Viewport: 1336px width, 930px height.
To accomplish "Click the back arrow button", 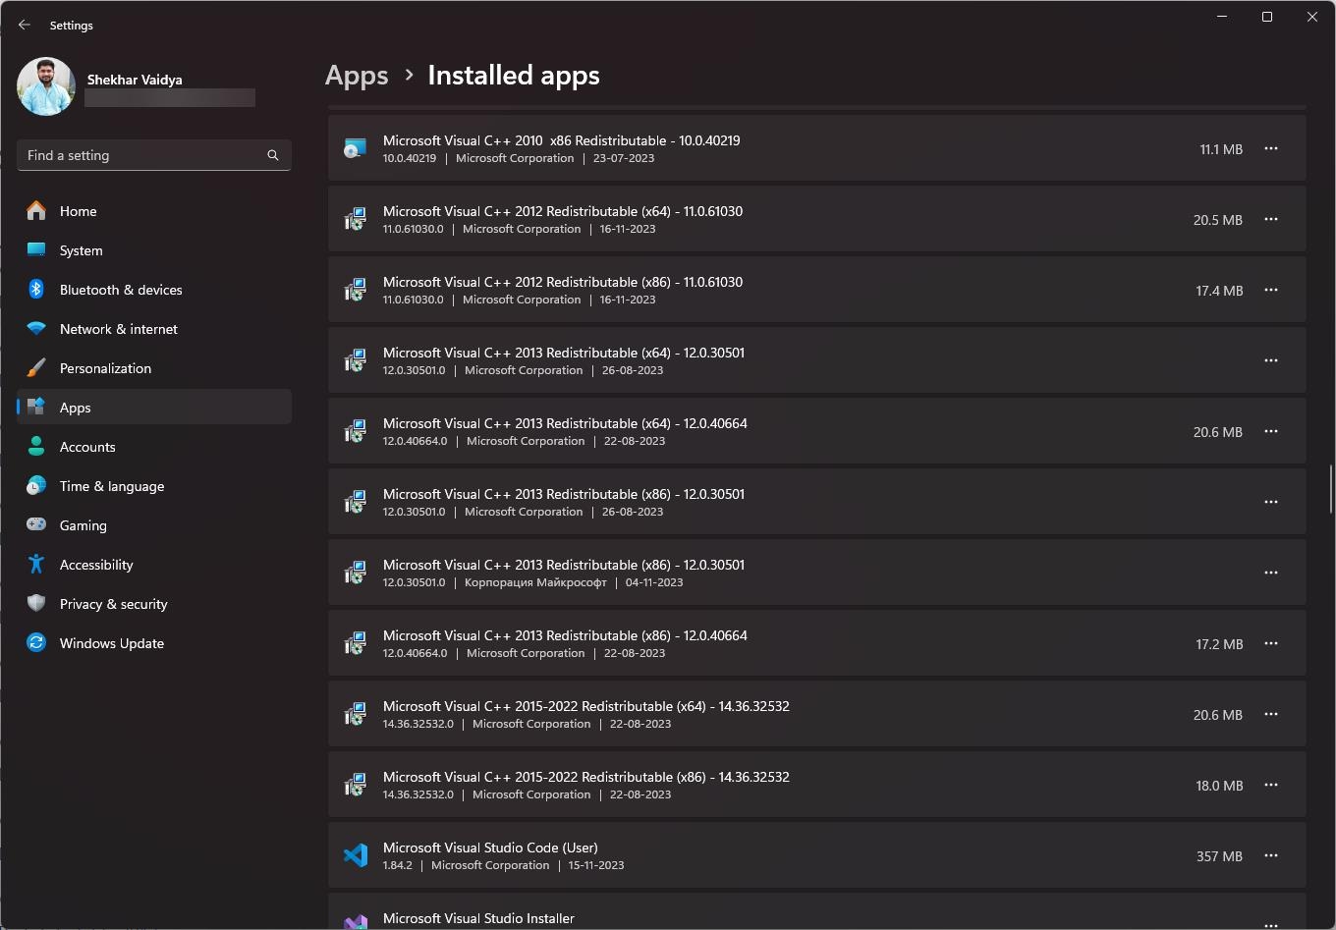I will 24,25.
